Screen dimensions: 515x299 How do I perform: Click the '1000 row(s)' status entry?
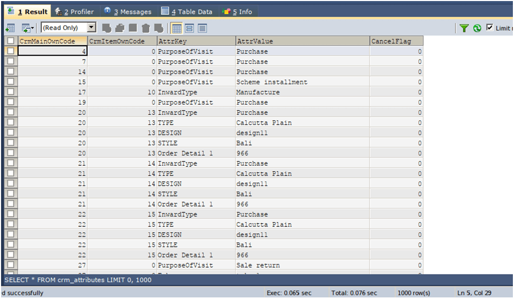(414, 293)
